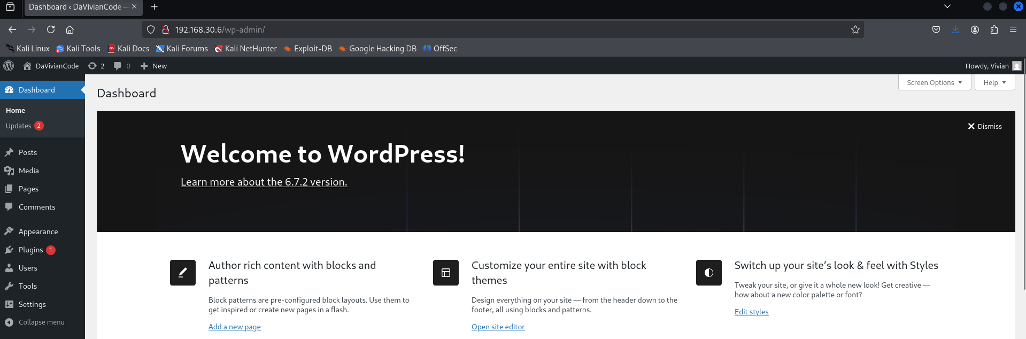Viewport: 1026px width, 339px height.
Task: Open the list all tabs chevron
Action: pos(947,6)
